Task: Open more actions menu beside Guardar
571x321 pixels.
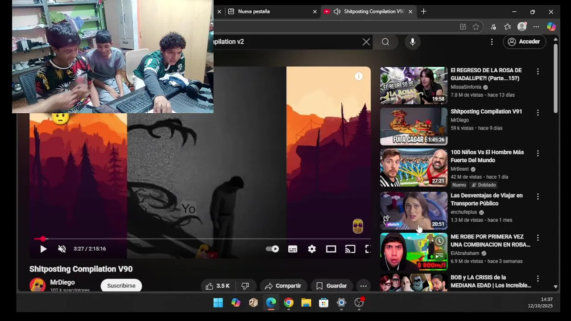Action: [x=364, y=286]
